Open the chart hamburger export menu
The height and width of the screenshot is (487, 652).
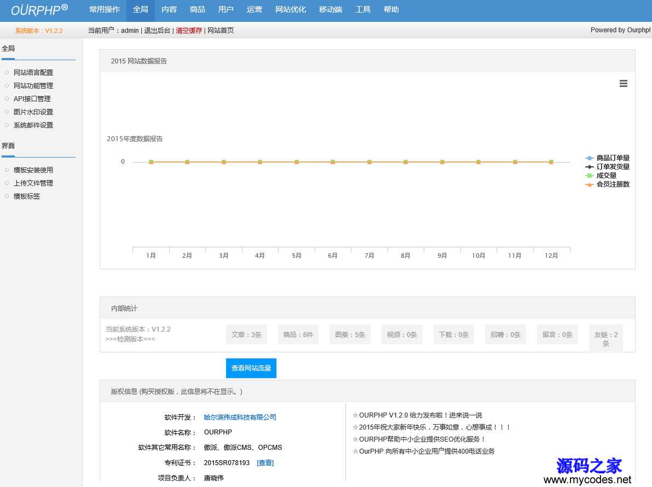(x=623, y=84)
